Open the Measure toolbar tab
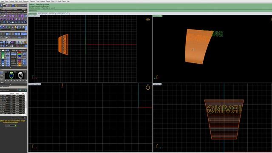This screenshot has width=272, height=153. (x=9, y=10)
